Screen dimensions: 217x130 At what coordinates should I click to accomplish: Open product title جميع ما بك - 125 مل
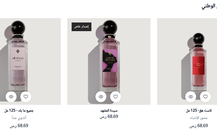point(19,110)
